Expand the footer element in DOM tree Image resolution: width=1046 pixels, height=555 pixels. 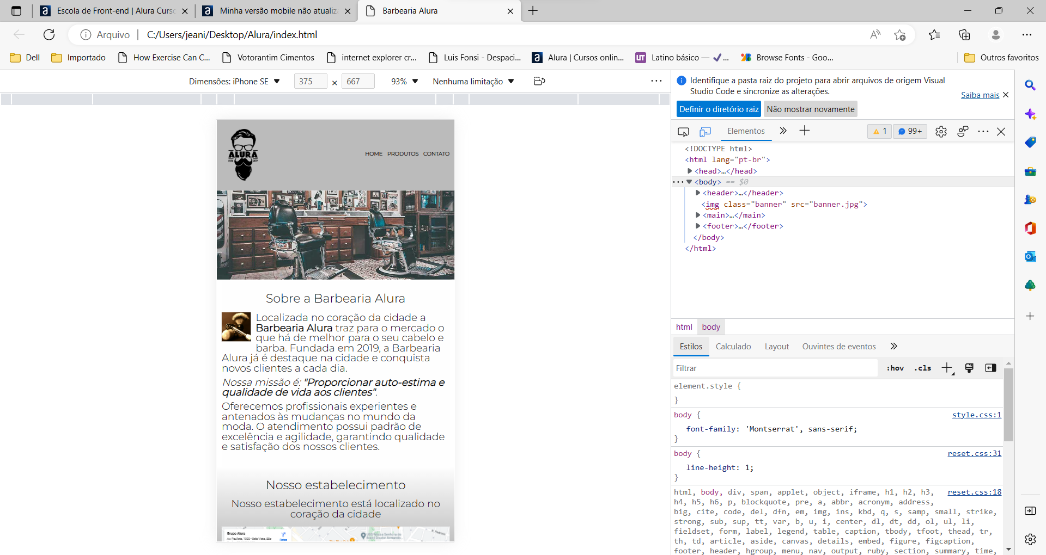tap(698, 226)
